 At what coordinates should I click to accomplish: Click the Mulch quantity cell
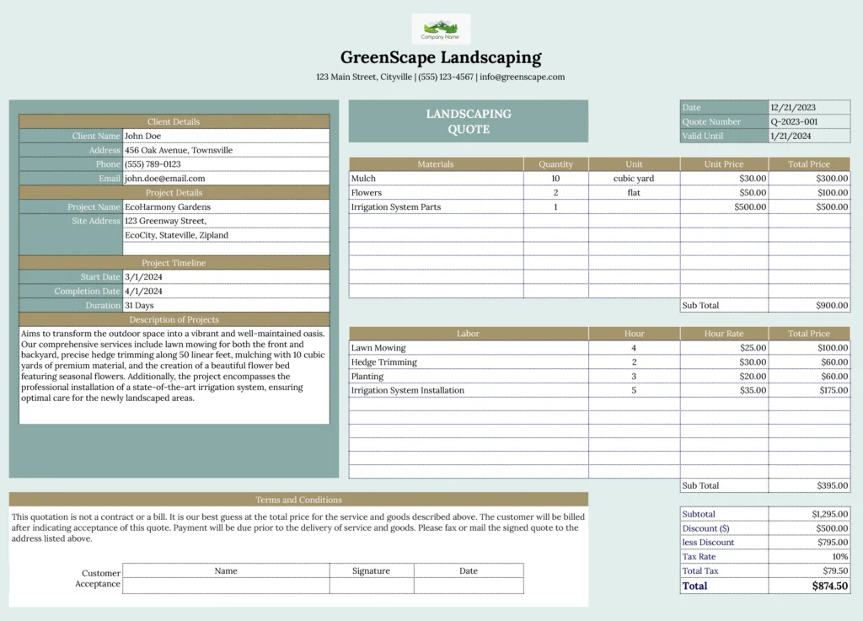pyautogui.click(x=555, y=179)
